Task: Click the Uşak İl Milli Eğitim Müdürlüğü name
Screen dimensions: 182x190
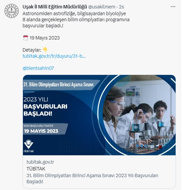Action: 55,7
